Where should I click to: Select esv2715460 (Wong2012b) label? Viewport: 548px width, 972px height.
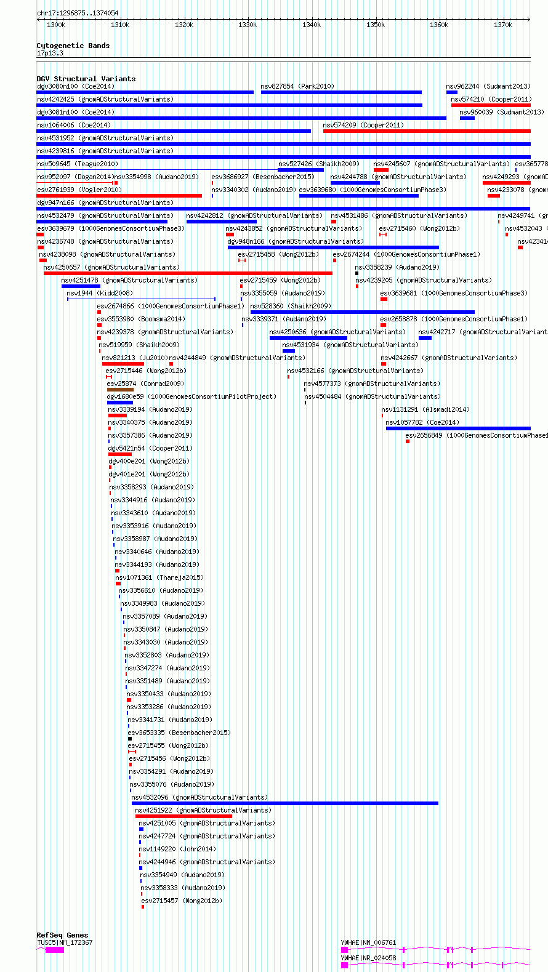tap(419, 228)
